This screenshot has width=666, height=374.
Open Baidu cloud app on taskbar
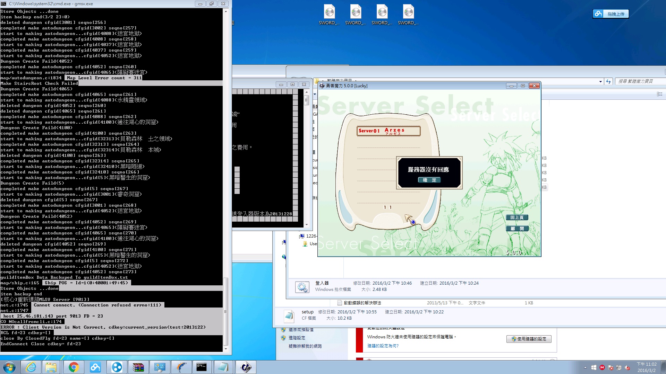click(95, 367)
